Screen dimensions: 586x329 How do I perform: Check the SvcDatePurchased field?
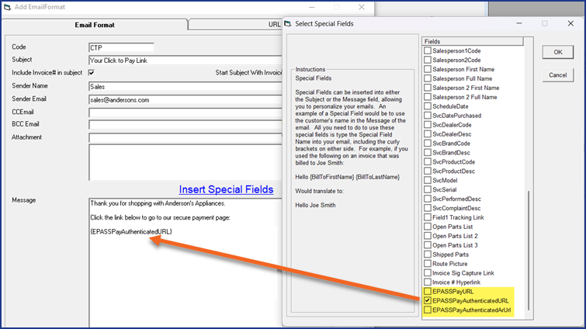point(428,116)
